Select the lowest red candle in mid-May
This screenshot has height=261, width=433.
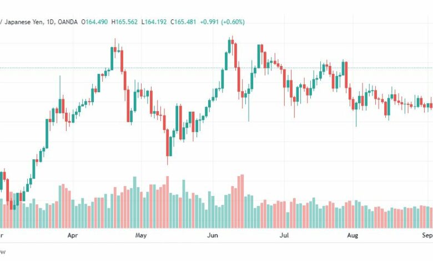click(167, 144)
